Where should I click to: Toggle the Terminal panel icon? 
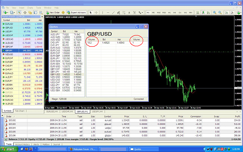click(35, 12)
